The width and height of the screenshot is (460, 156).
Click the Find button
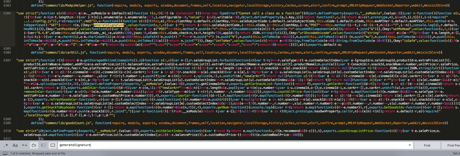tap(427, 145)
